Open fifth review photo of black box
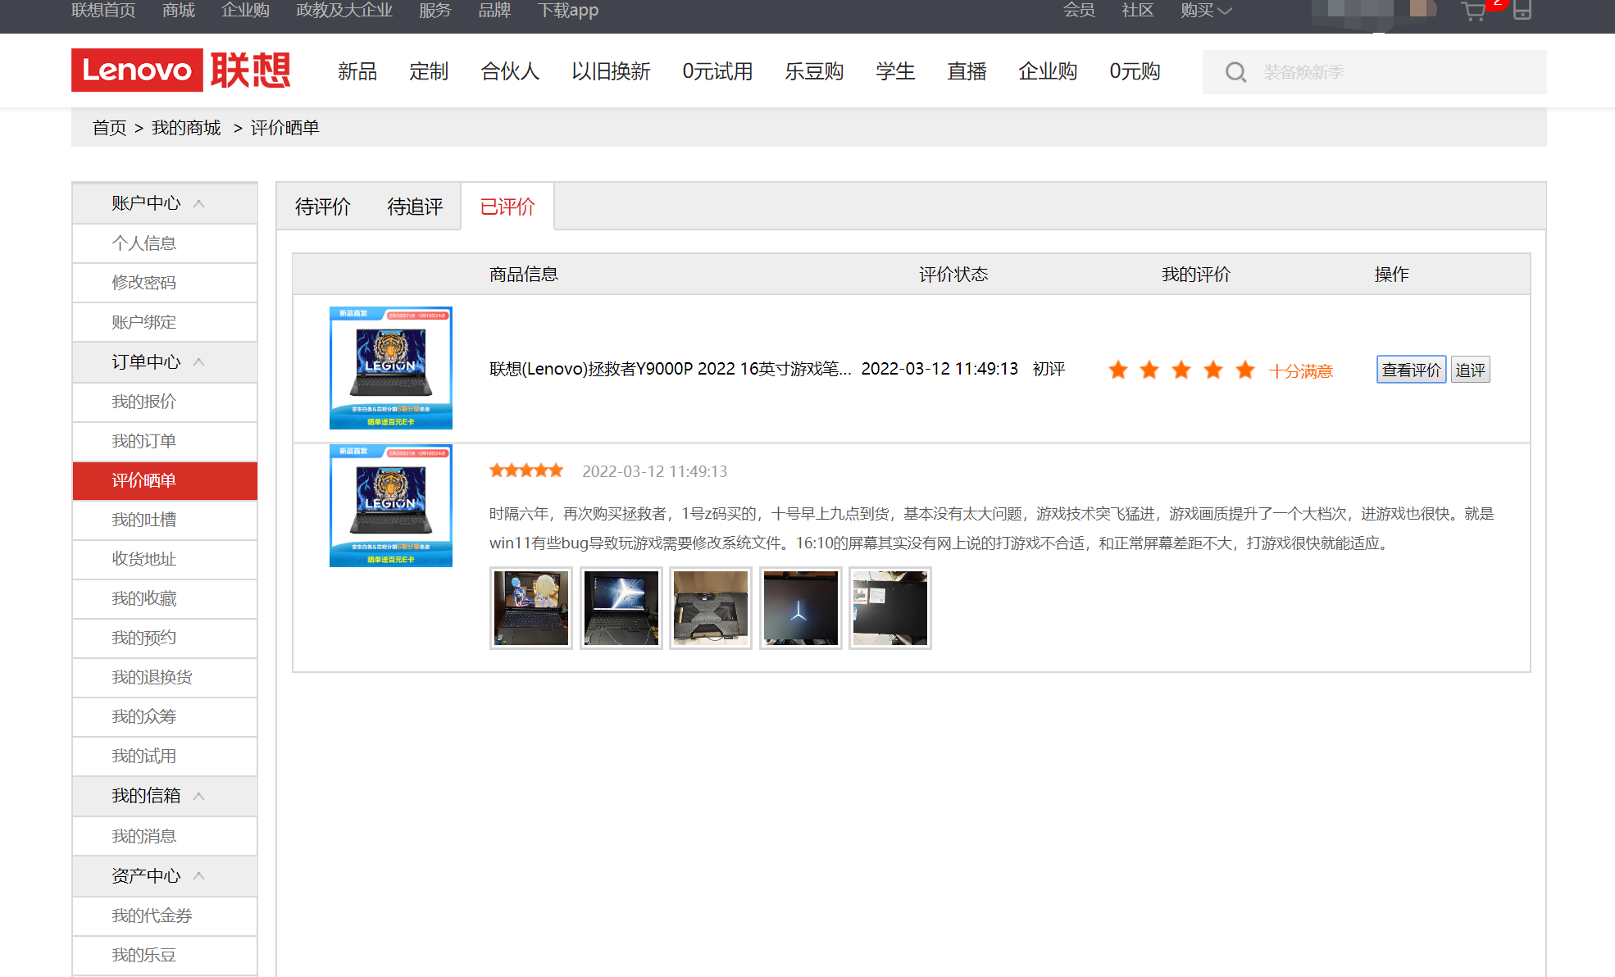 [890, 608]
